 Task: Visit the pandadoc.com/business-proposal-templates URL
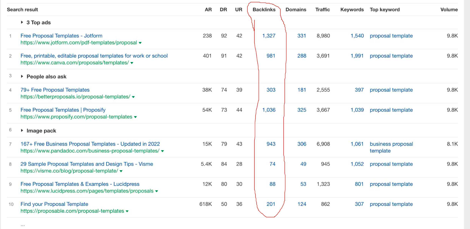(90, 151)
